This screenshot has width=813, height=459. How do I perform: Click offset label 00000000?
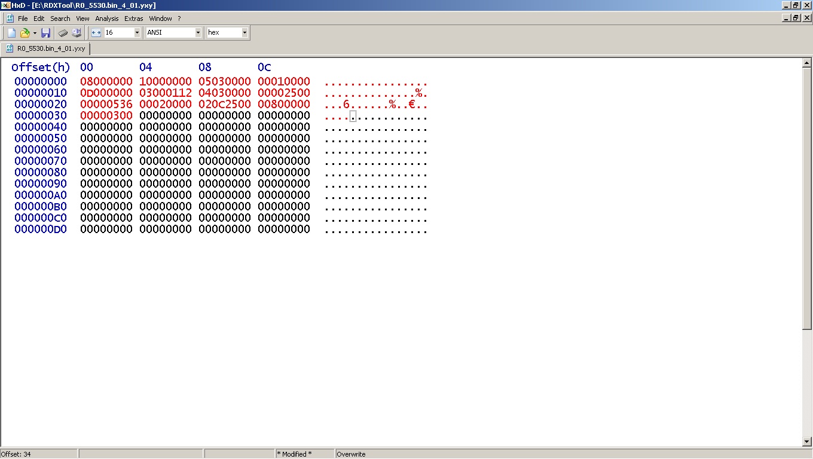pos(41,81)
